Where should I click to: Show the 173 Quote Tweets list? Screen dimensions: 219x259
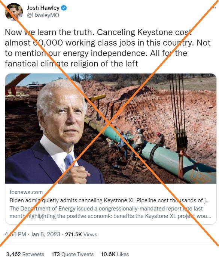click(x=73, y=254)
